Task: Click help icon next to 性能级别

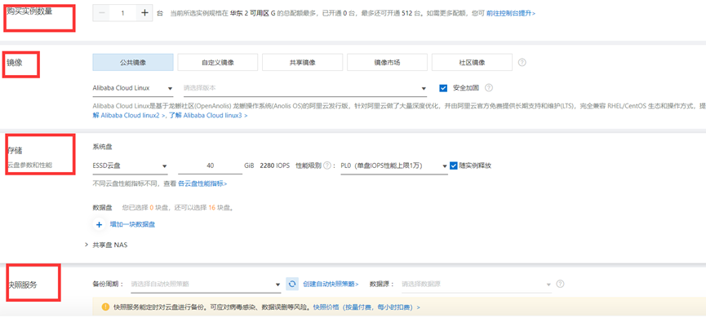Action: point(327,166)
